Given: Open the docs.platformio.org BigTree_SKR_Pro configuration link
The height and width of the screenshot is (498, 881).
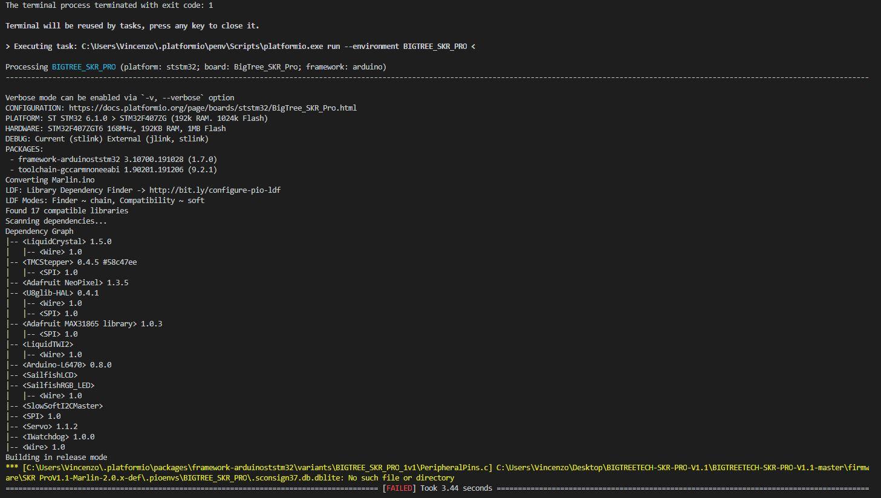Looking at the screenshot, I should coord(212,108).
